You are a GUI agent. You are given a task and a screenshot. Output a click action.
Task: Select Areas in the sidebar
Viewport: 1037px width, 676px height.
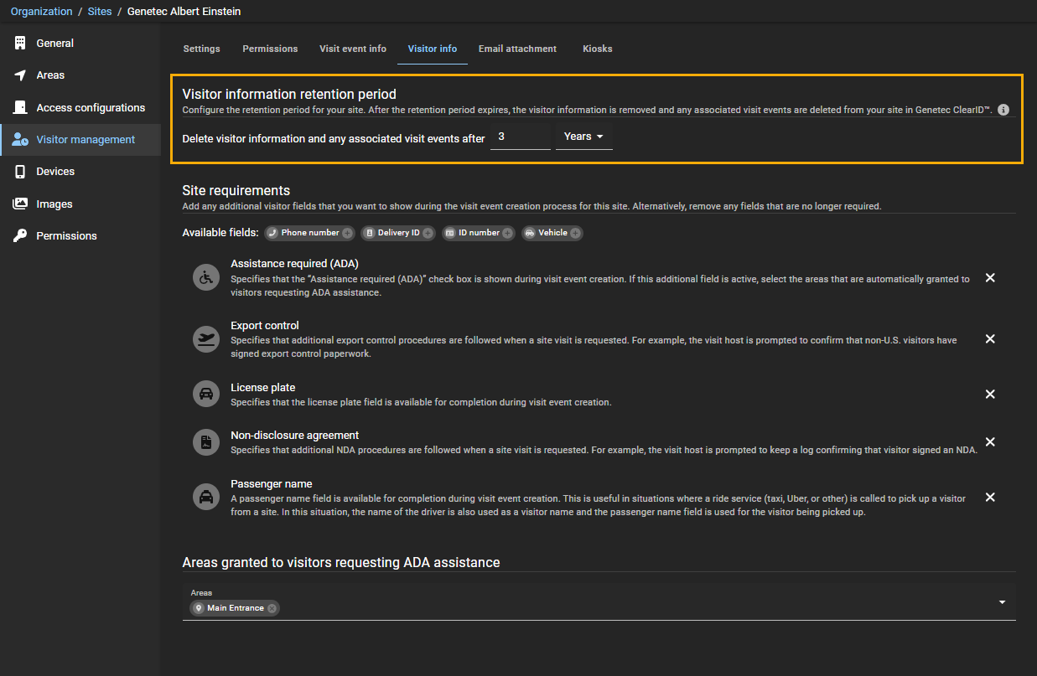tap(52, 75)
